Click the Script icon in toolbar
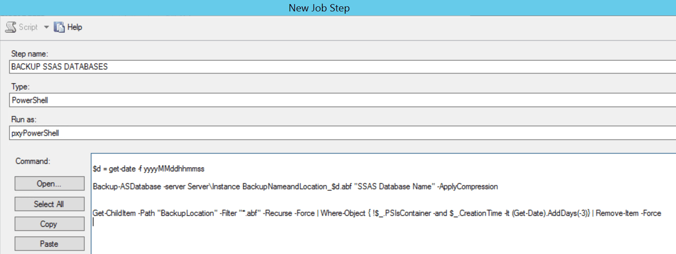Image resolution: width=676 pixels, height=254 pixels. pyautogui.click(x=11, y=27)
